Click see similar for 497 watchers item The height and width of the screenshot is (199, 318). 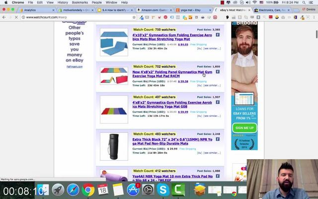[212, 116]
